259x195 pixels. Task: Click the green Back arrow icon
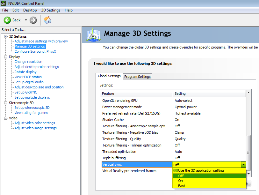7,20
